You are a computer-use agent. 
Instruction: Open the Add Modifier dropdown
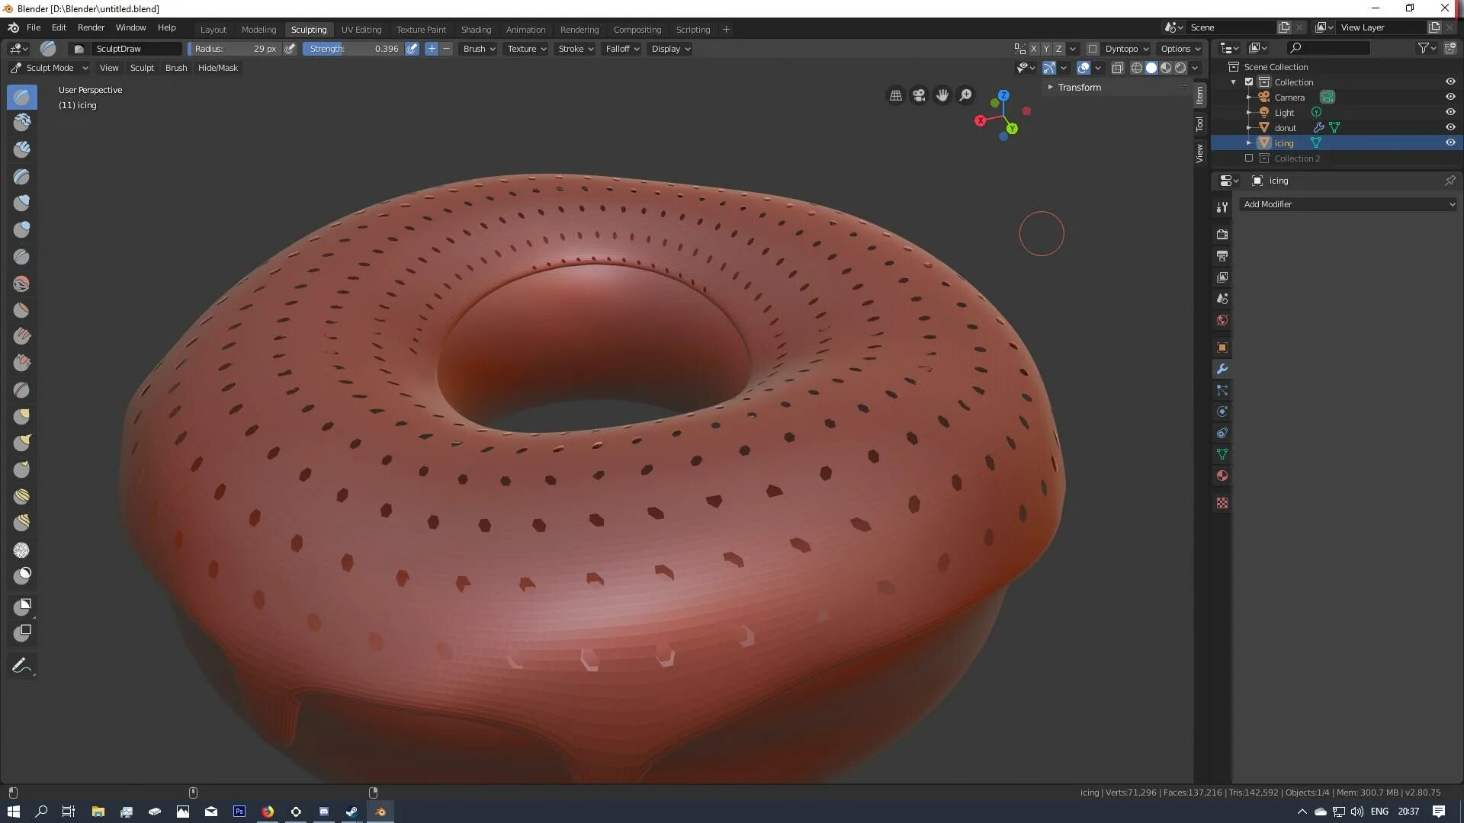(x=1347, y=204)
